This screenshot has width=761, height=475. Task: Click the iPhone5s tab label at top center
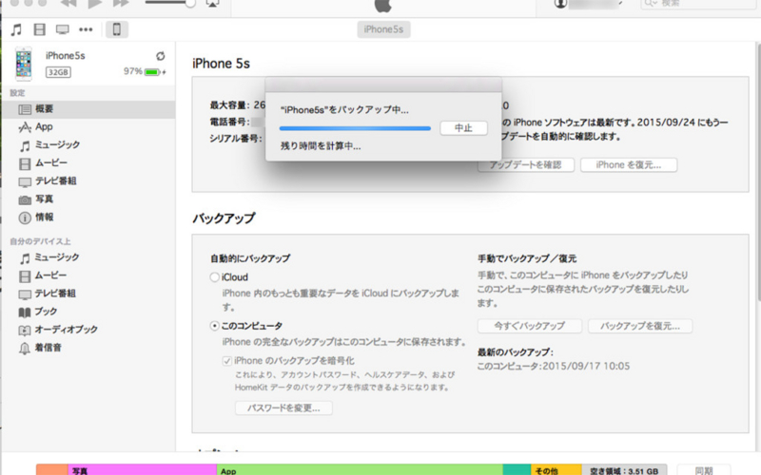point(383,29)
